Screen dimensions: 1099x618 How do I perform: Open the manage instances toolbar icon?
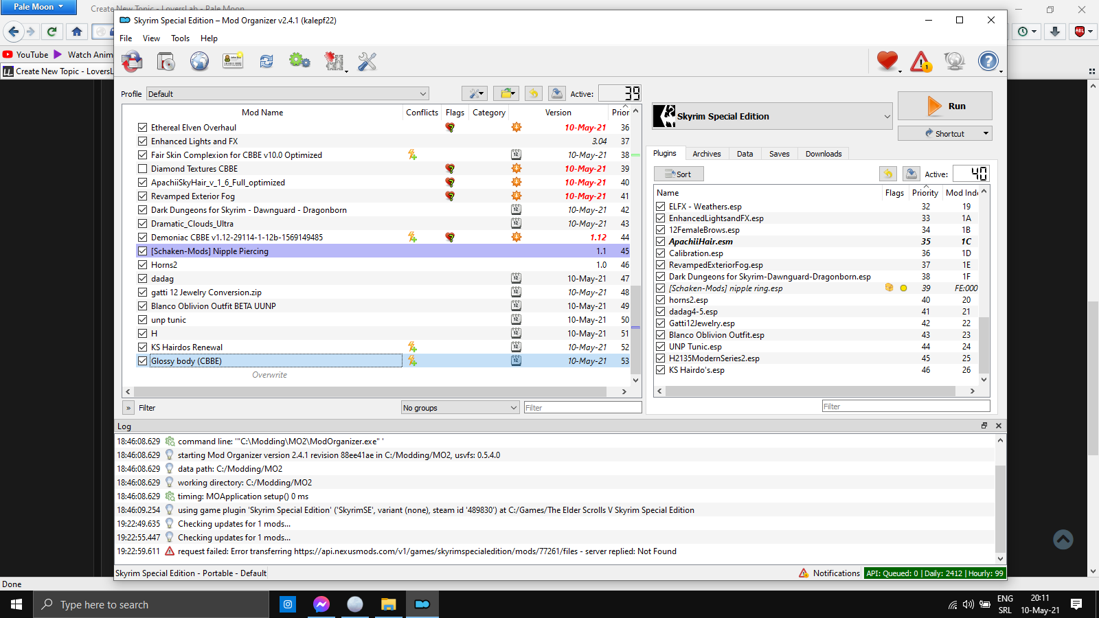133,62
